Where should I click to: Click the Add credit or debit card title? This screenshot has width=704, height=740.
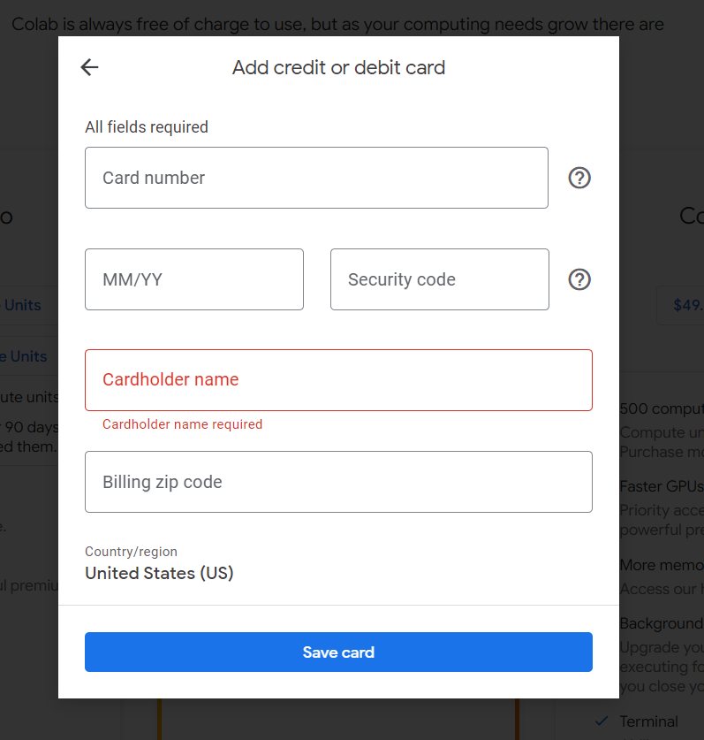pyautogui.click(x=338, y=67)
